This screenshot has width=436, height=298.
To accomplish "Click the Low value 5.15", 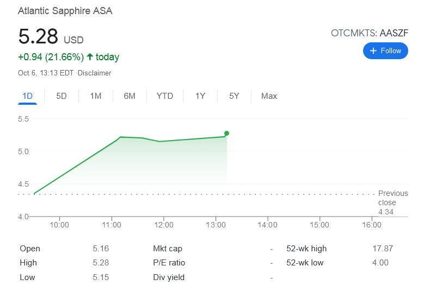I will pyautogui.click(x=101, y=277).
